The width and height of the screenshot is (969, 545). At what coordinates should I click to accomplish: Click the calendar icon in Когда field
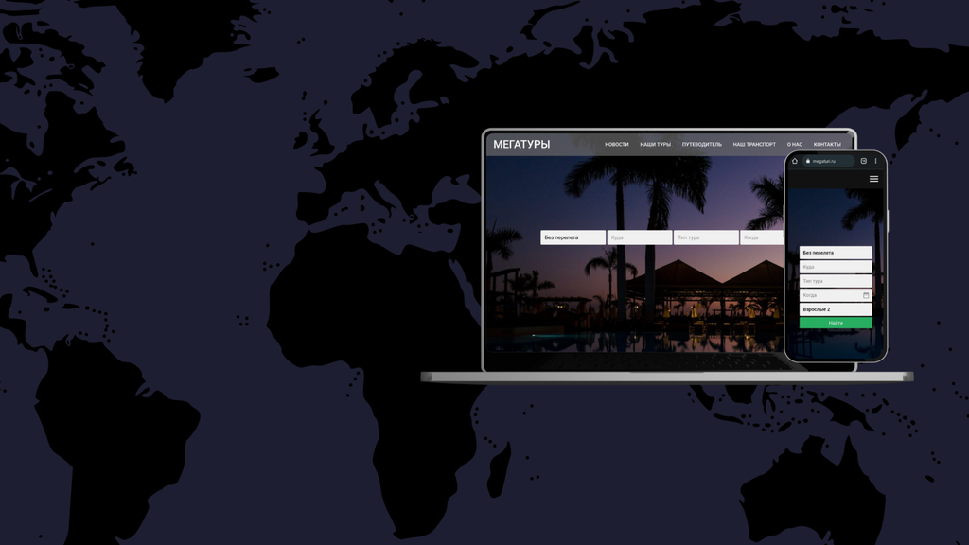pyautogui.click(x=865, y=295)
